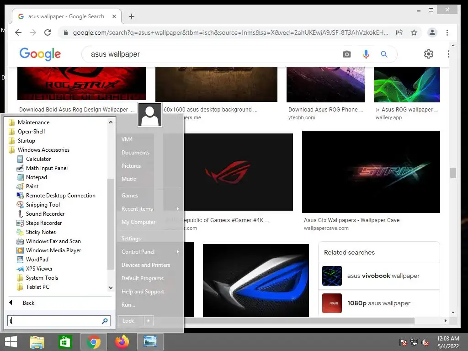The image size is (468, 351).
Task: Bookmark this page with the star icon
Action: click(x=414, y=32)
